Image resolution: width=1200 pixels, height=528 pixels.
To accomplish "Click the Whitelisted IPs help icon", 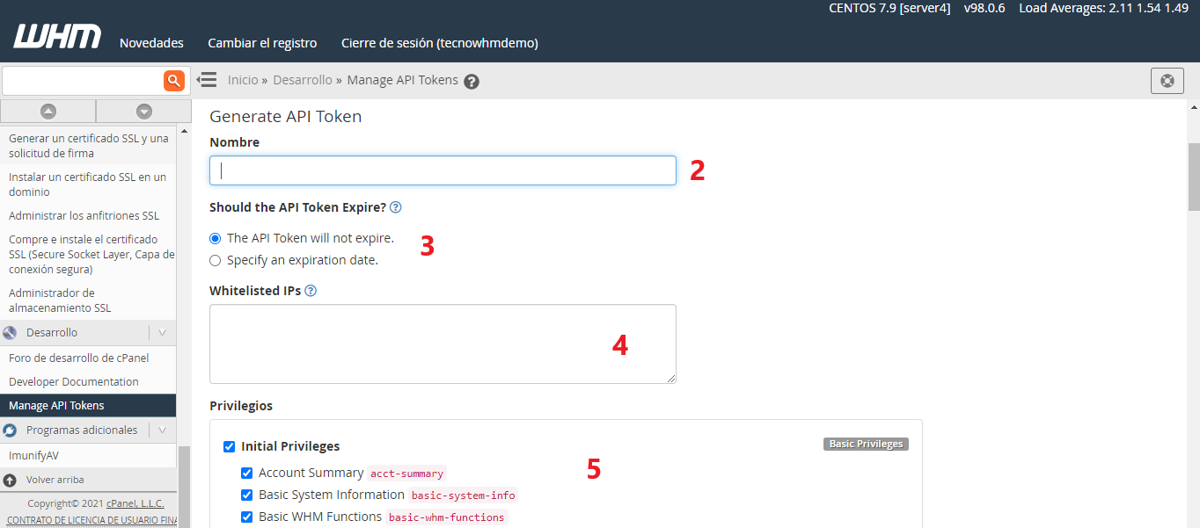I will (311, 291).
